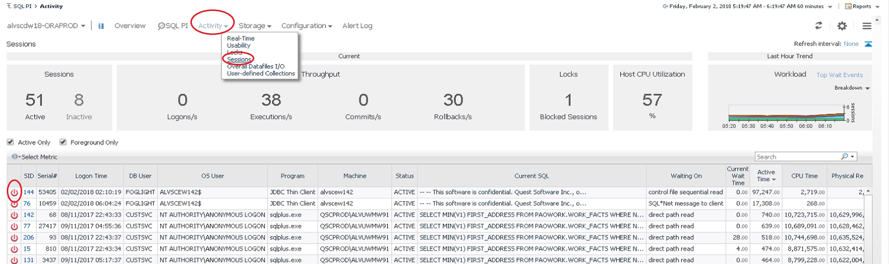Open the Top Wait Events link
Viewport: 889px width, 264px height.
pyautogui.click(x=839, y=75)
